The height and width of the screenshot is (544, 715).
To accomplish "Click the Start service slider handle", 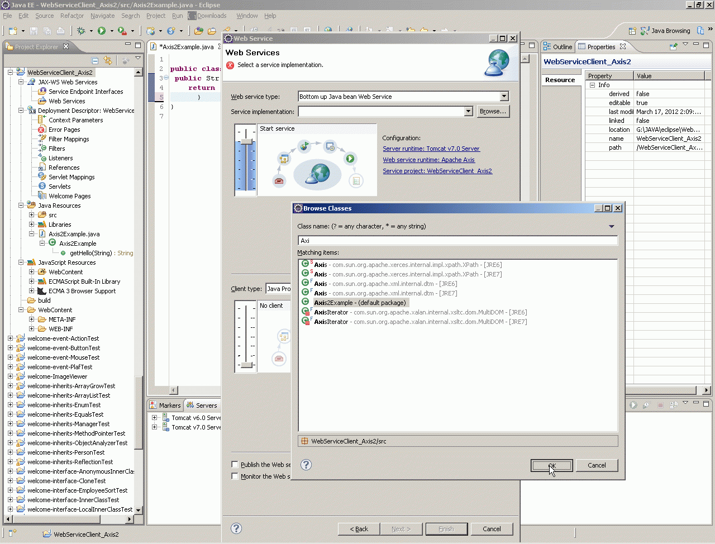I will click(246, 141).
